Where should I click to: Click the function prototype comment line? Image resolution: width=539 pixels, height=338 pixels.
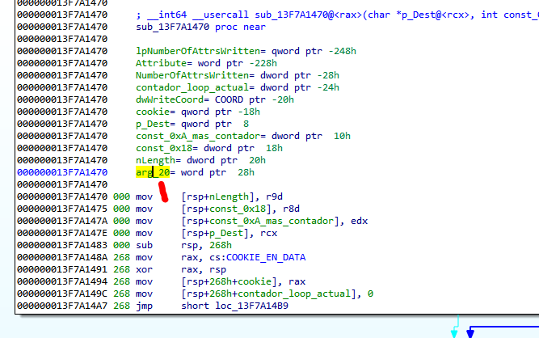pos(323,15)
